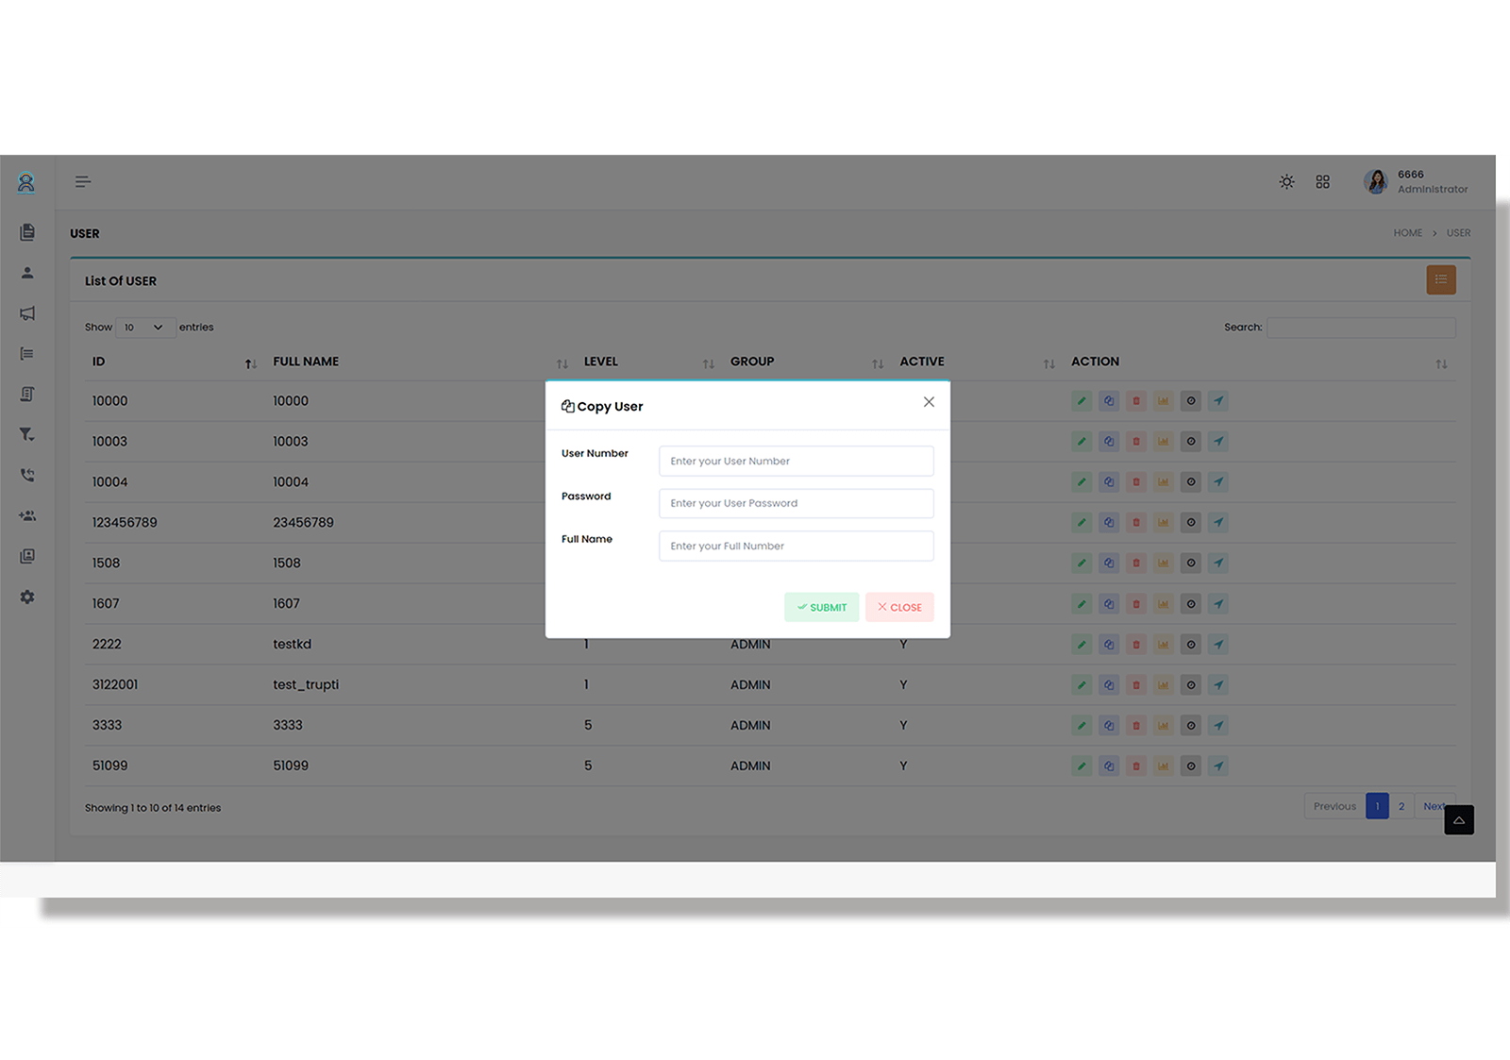The width and height of the screenshot is (1510, 1060).
Task: Close the Copy User dialog
Action: tap(929, 401)
